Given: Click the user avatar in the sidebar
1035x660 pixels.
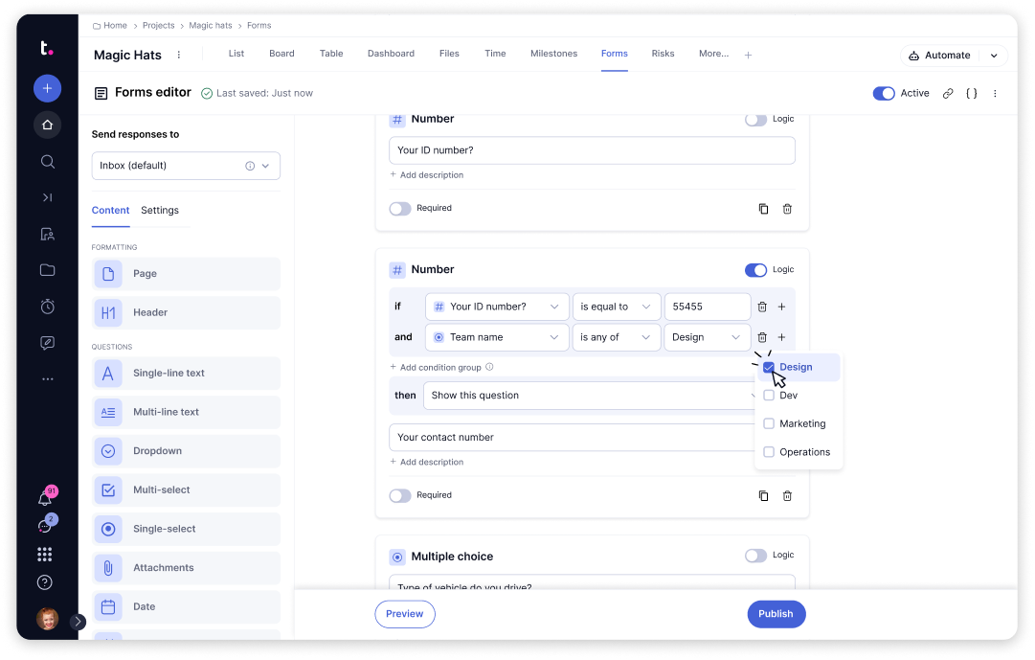Looking at the screenshot, I should [x=48, y=619].
